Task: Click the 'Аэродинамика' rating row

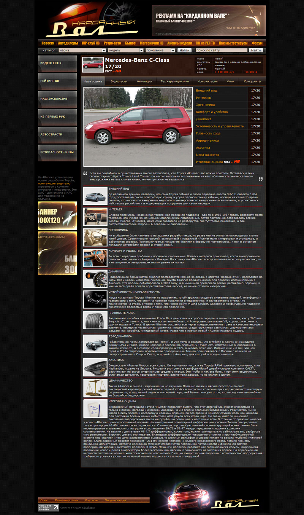Action: coord(229,140)
